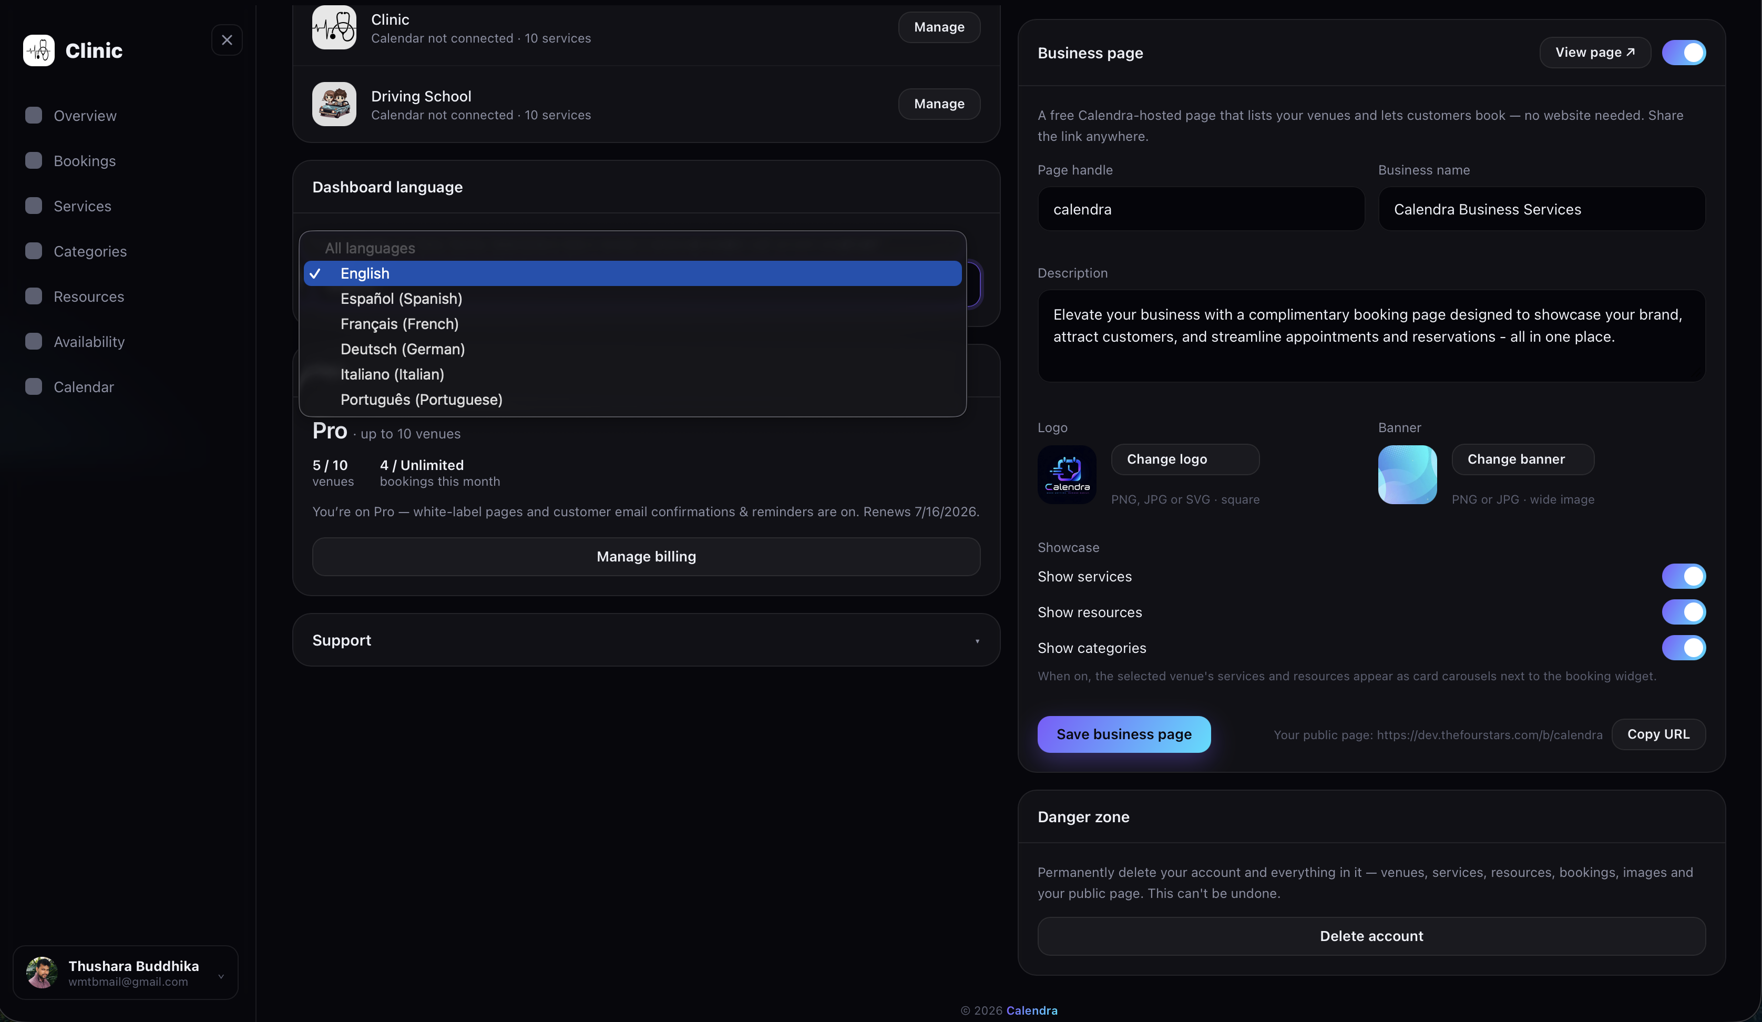The height and width of the screenshot is (1022, 1762).
Task: Click the Driving School venue icon
Action: pyautogui.click(x=334, y=104)
